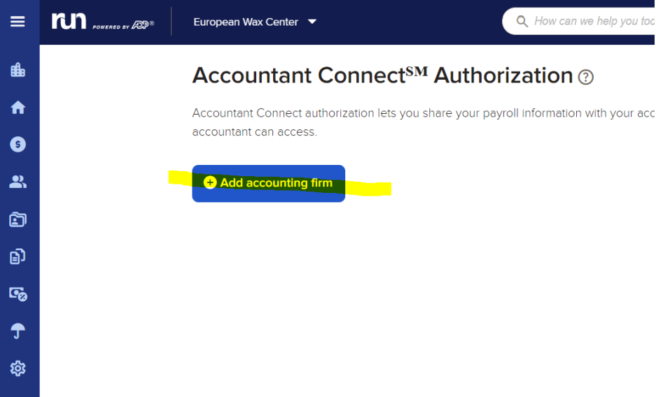The image size is (656, 397).
Task: Select the Accountant Connect Authorization heading
Action: [382, 75]
